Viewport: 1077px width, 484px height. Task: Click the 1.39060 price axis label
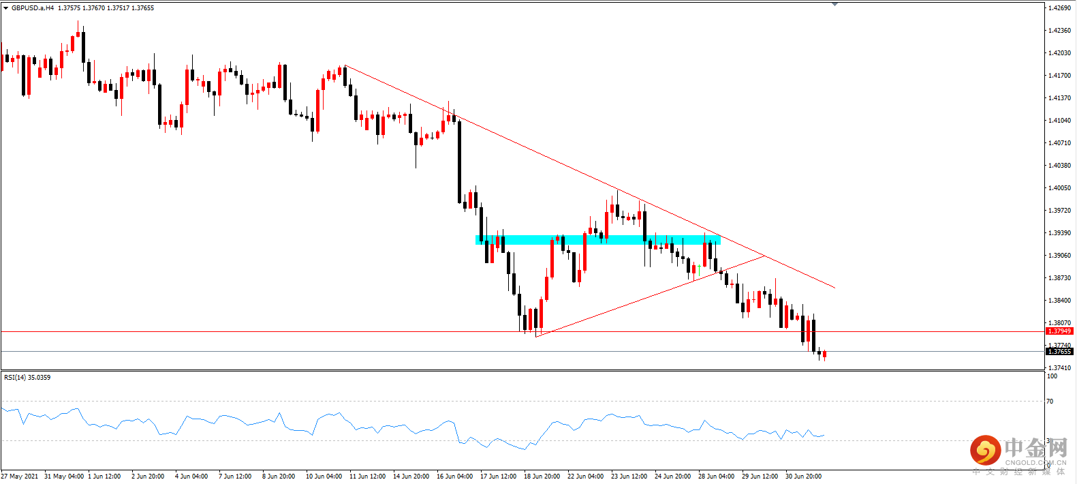click(1059, 256)
